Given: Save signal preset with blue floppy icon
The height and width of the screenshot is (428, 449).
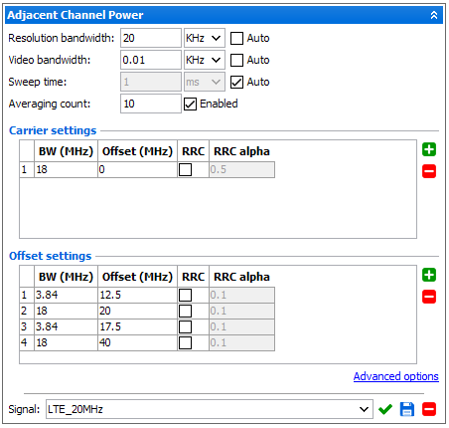Looking at the screenshot, I should tap(407, 409).
